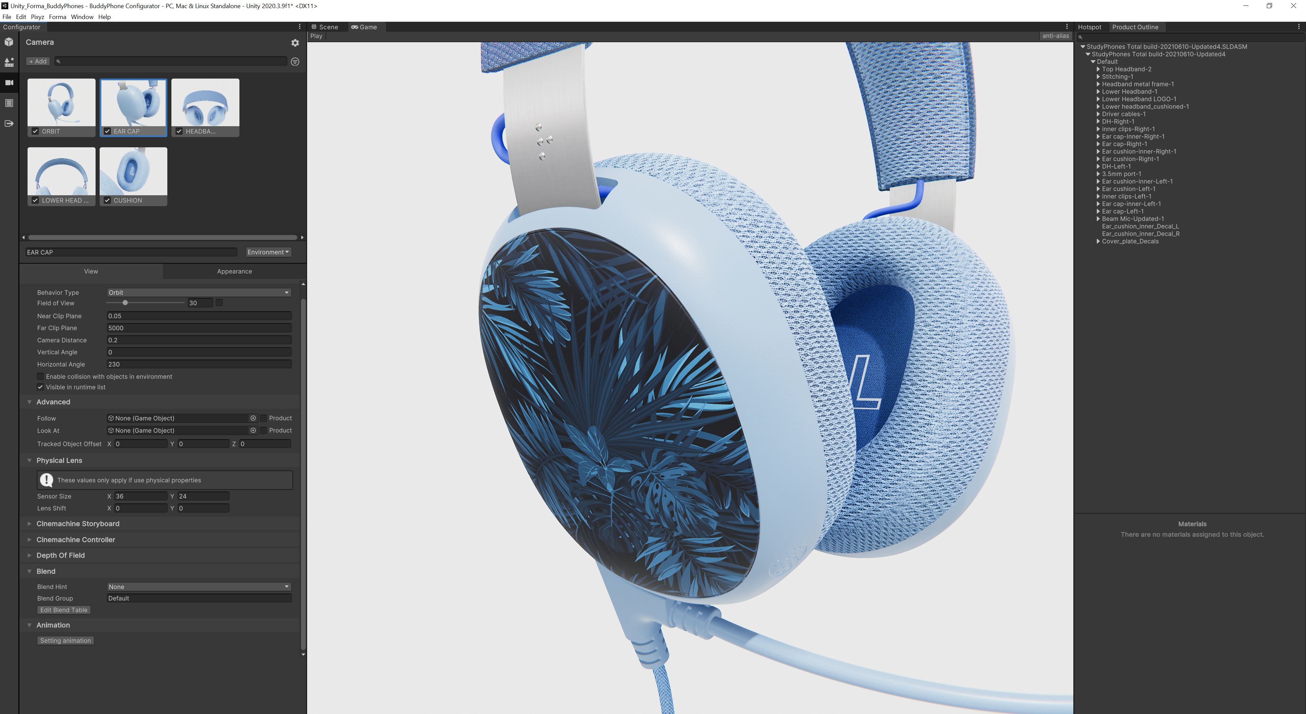Click the camera thumbnails scroll-right arrow
The height and width of the screenshot is (714, 1306).
pyautogui.click(x=302, y=237)
